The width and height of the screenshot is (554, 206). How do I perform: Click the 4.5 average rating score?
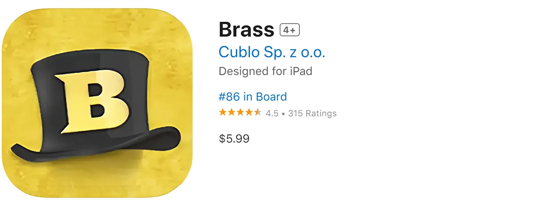[272, 114]
